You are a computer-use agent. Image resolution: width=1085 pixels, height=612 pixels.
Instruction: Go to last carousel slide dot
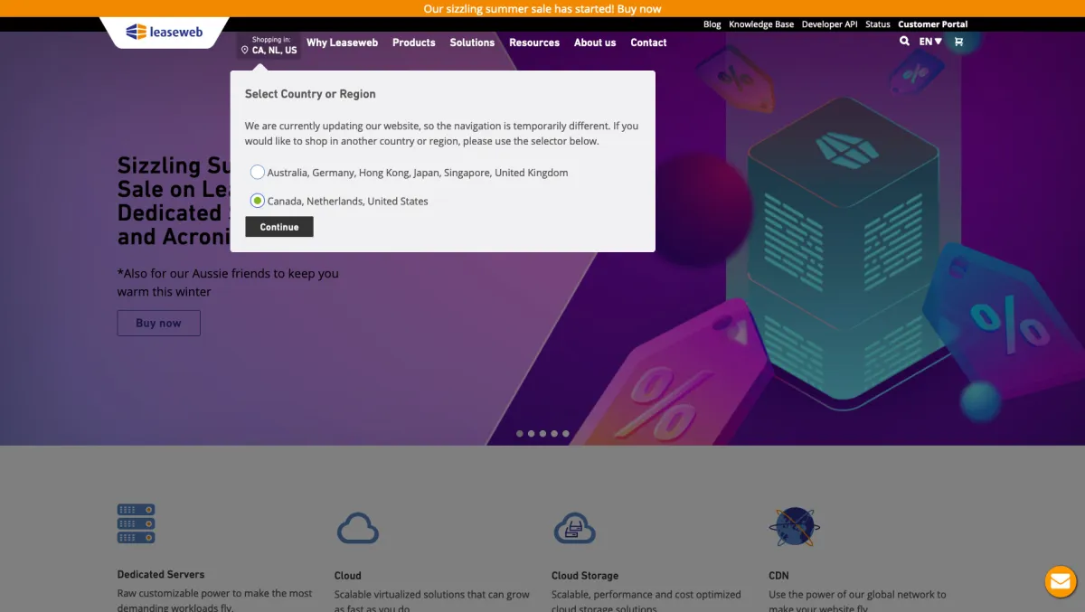pyautogui.click(x=566, y=434)
